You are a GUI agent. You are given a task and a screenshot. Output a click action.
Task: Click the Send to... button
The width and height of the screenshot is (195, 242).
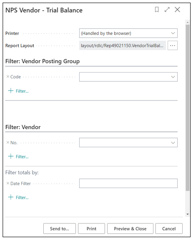pyautogui.click(x=60, y=229)
